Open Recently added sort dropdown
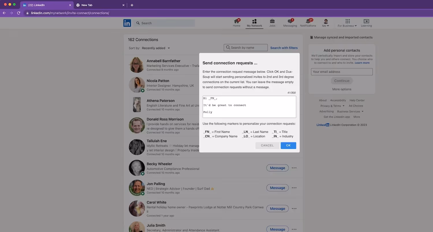Image resolution: width=433 pixels, height=232 pixels. (x=156, y=48)
